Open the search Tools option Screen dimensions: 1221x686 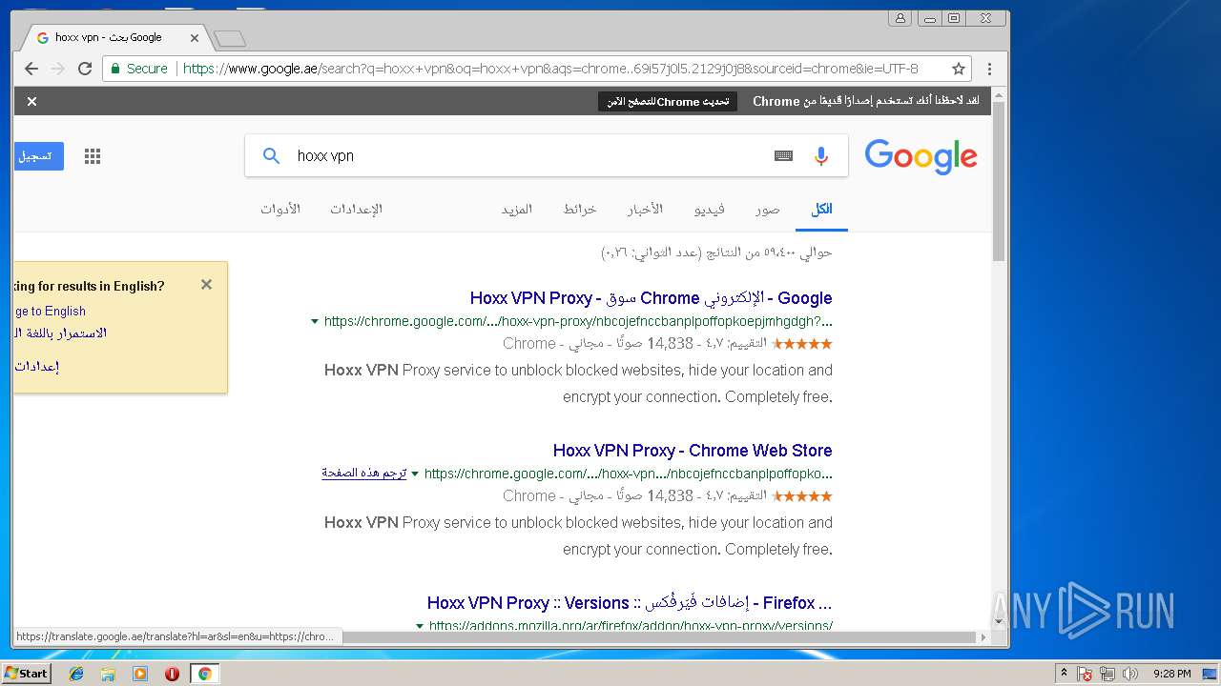(x=280, y=209)
